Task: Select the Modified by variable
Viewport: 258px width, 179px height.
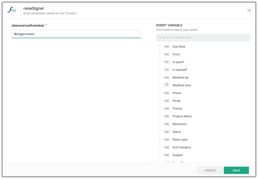Action: click(180, 78)
